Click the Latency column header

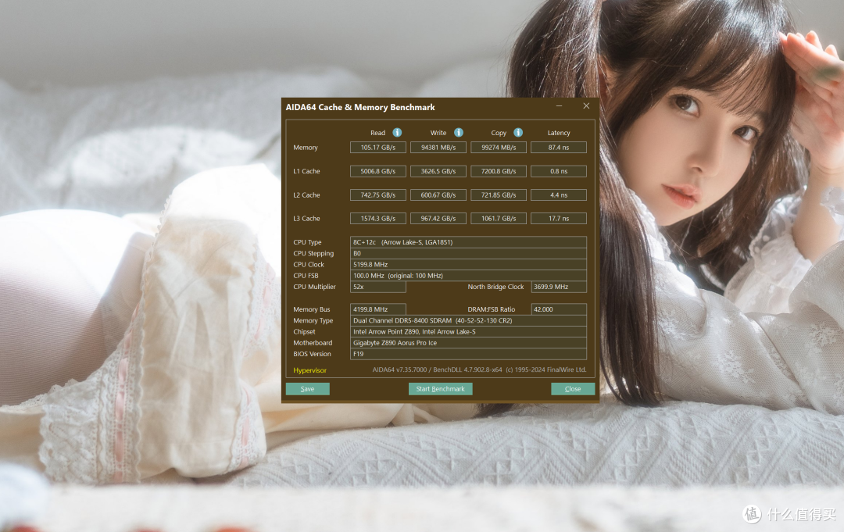[x=559, y=133]
